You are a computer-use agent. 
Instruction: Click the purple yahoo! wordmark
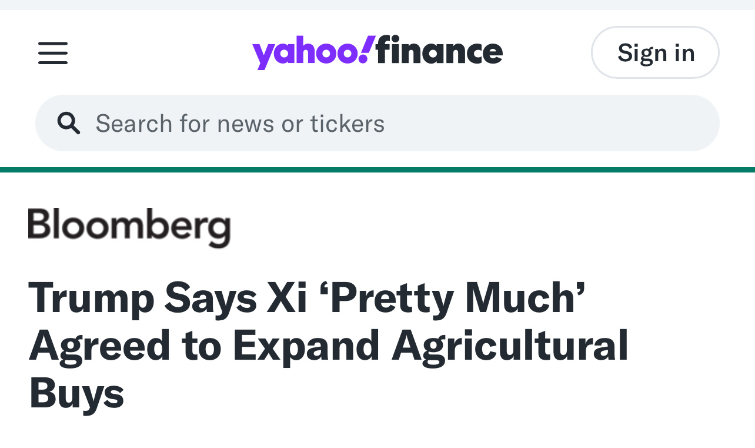pos(306,53)
